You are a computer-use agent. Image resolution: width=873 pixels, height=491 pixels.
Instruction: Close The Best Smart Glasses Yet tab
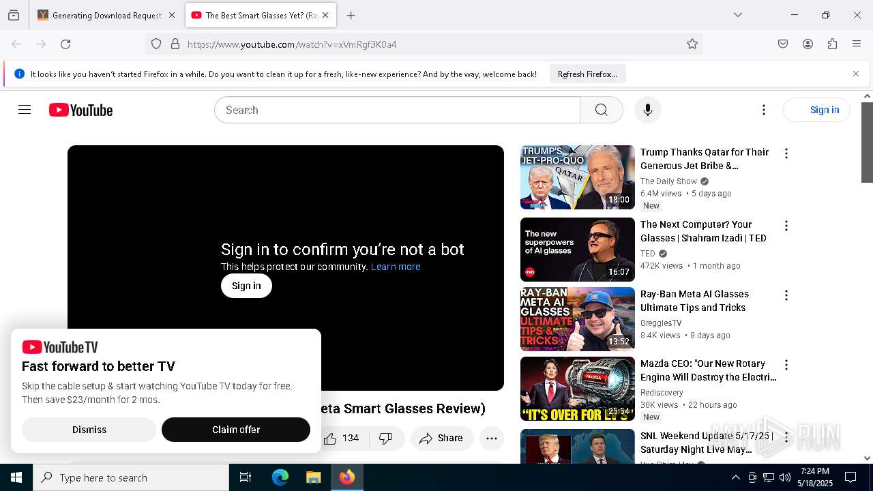(x=325, y=15)
